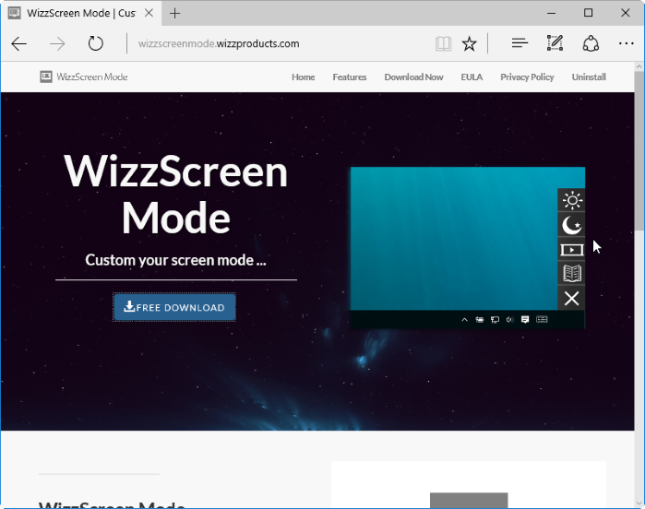Select the open book reading mode icon

pos(572,274)
